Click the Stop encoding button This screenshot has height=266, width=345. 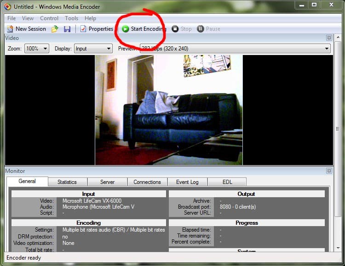click(x=181, y=29)
